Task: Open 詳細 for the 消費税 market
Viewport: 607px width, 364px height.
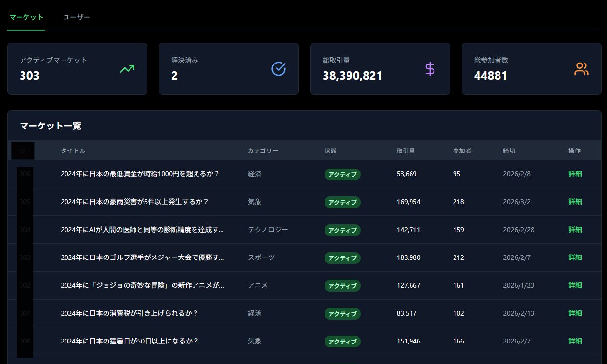Action: coord(575,313)
